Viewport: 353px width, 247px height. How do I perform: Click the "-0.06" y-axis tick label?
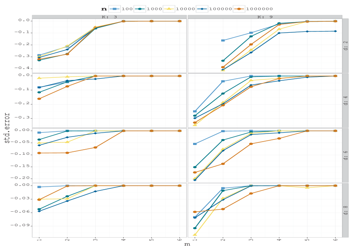[20, 212]
